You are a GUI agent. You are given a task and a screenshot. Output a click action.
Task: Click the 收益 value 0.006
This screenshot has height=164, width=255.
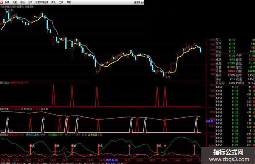pos(232,83)
